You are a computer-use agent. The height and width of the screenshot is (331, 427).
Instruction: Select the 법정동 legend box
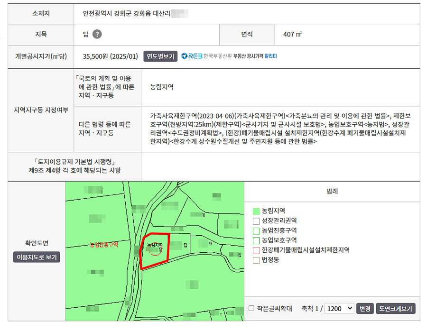click(256, 260)
